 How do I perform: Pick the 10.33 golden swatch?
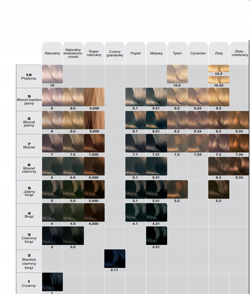(x=219, y=80)
